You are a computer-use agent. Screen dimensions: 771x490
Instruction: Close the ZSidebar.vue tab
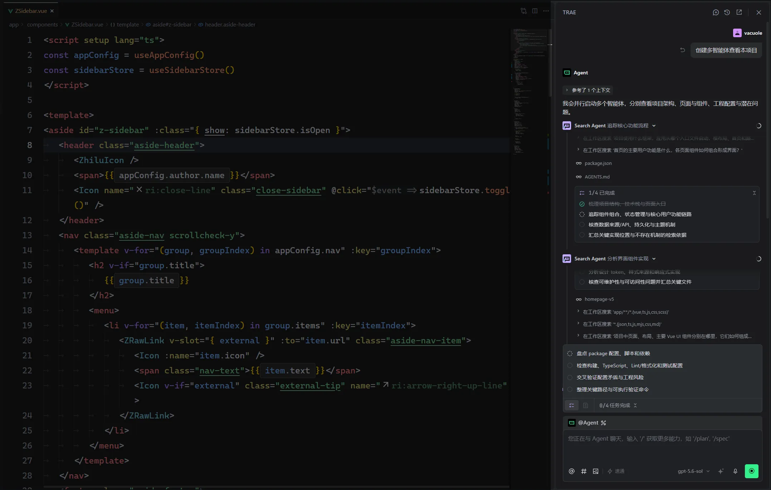click(x=52, y=11)
